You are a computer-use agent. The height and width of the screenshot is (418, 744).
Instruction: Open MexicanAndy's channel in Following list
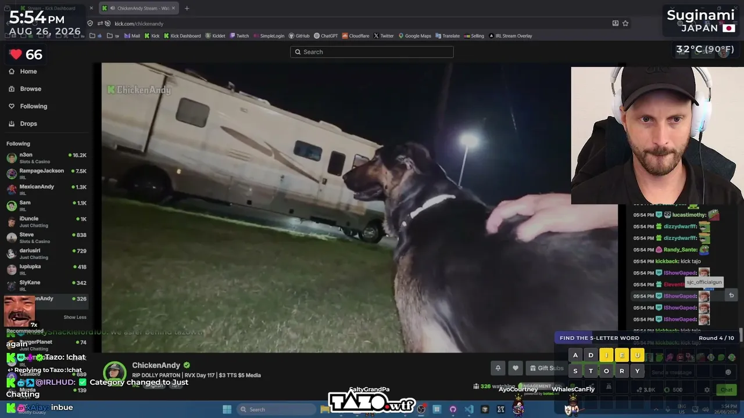point(46,189)
